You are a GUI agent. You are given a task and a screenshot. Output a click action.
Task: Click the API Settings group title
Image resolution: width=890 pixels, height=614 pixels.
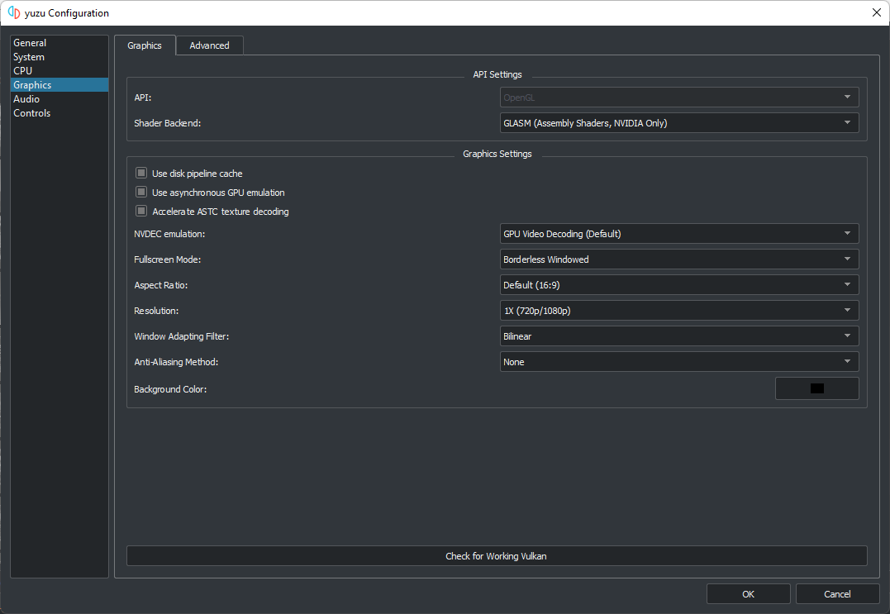(x=497, y=74)
